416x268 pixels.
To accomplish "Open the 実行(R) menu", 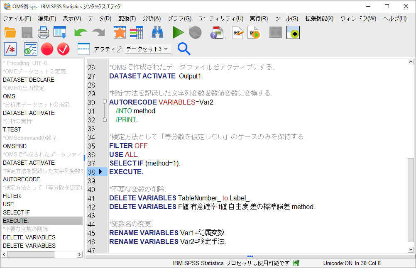I will pyautogui.click(x=258, y=18).
